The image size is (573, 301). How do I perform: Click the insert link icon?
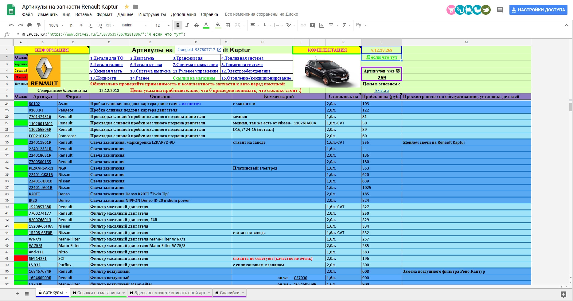[303, 25]
